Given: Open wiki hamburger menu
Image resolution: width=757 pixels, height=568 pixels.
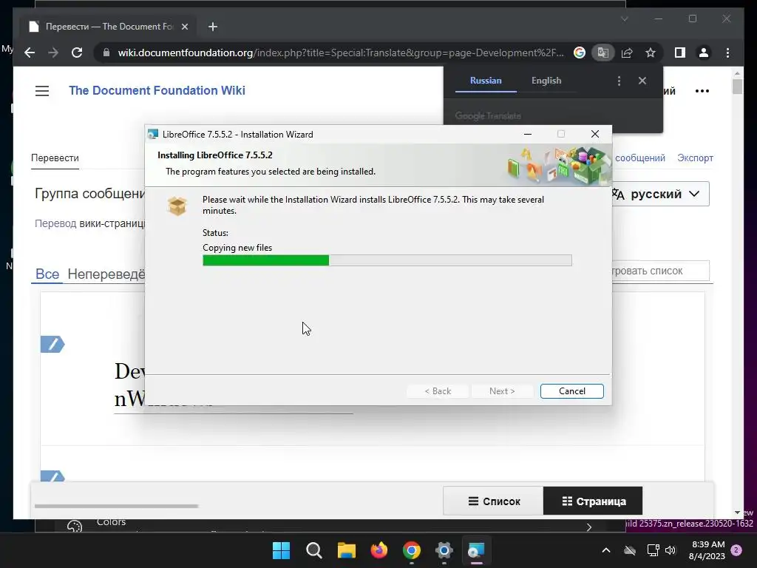Looking at the screenshot, I should 42,91.
